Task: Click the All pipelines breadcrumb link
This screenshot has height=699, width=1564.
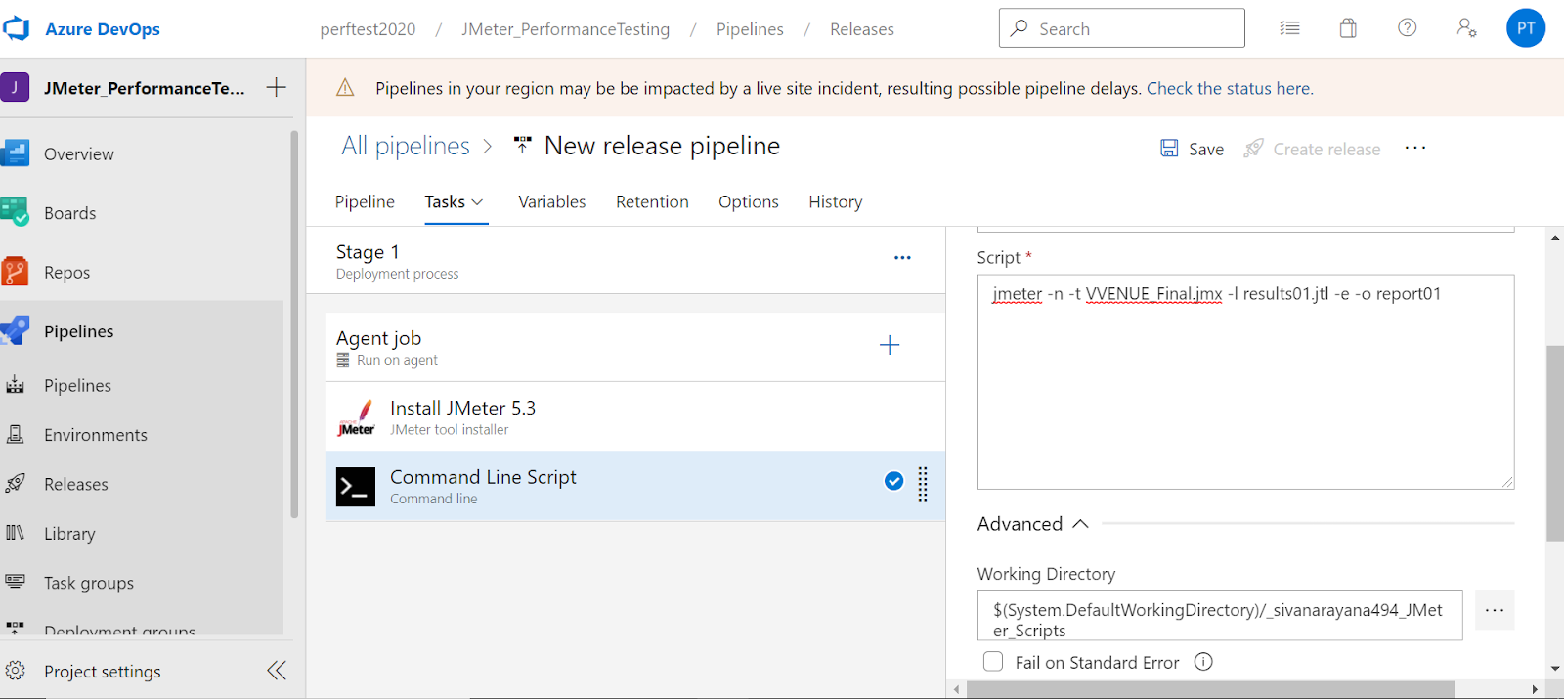Action: pyautogui.click(x=406, y=146)
